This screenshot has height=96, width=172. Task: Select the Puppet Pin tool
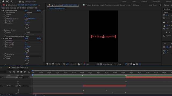click(11, 1)
